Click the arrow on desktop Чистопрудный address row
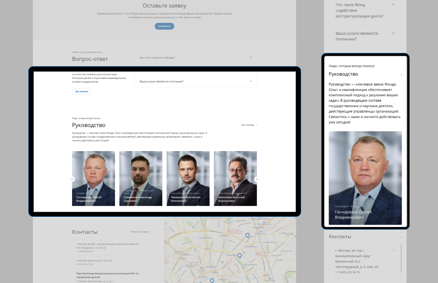Viewport: 438px width, 283px height. [146, 244]
